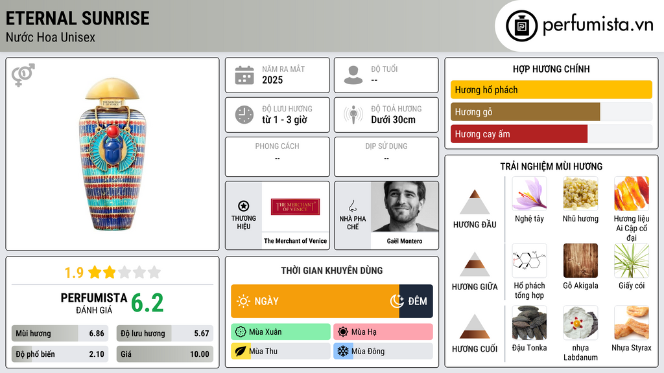
Task: Open the Đậu Tonka note image
Action: 529,322
